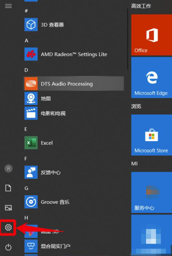Open the Pictures folder icon in sidebar
Image resolution: width=172 pixels, height=256 pixels.
8,207
